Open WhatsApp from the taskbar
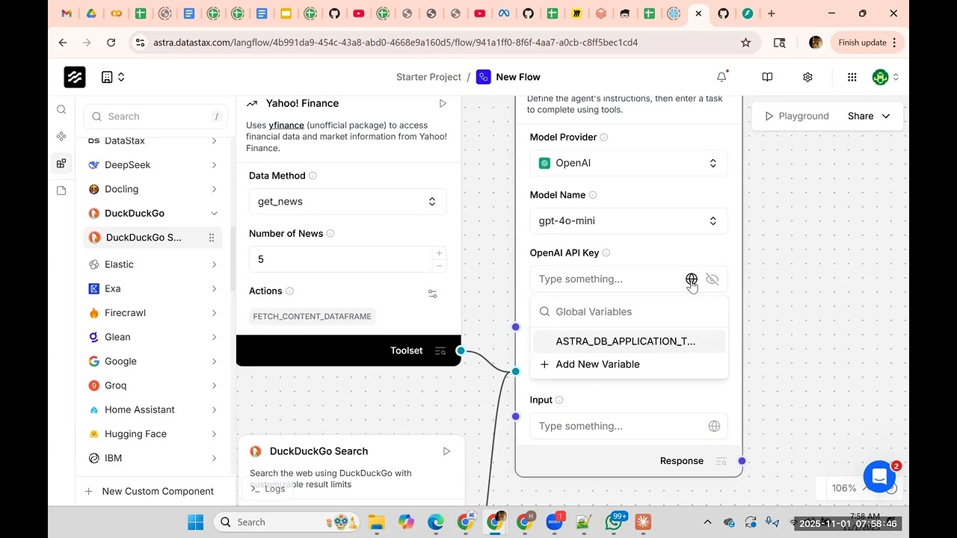This screenshot has width=957, height=538. pyautogui.click(x=615, y=522)
